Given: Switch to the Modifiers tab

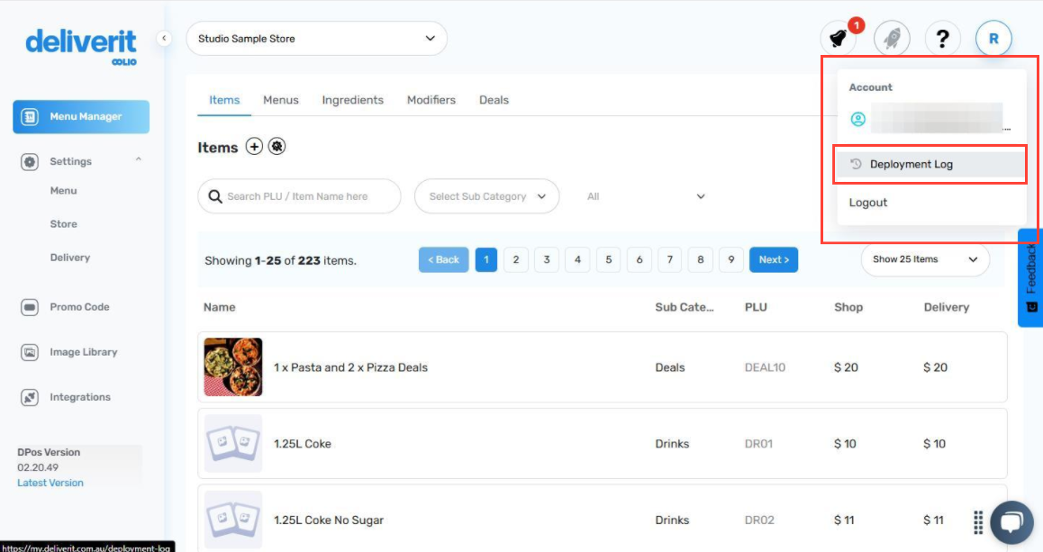Looking at the screenshot, I should click(431, 100).
